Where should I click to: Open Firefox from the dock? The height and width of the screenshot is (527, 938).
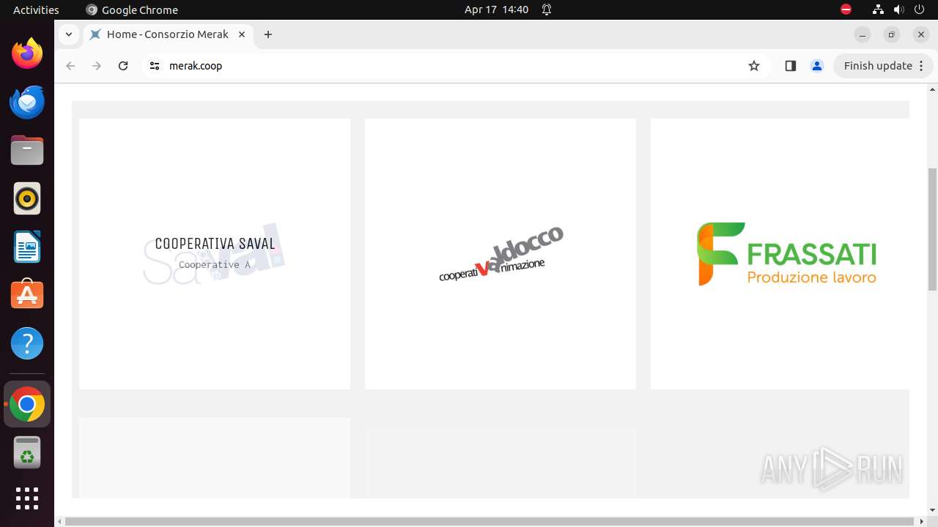pos(27,53)
